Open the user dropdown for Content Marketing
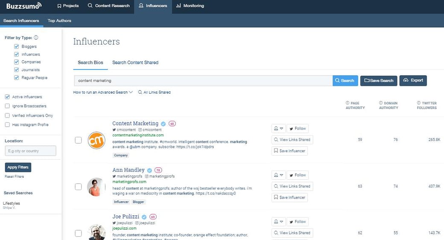 pyautogui.click(x=278, y=128)
